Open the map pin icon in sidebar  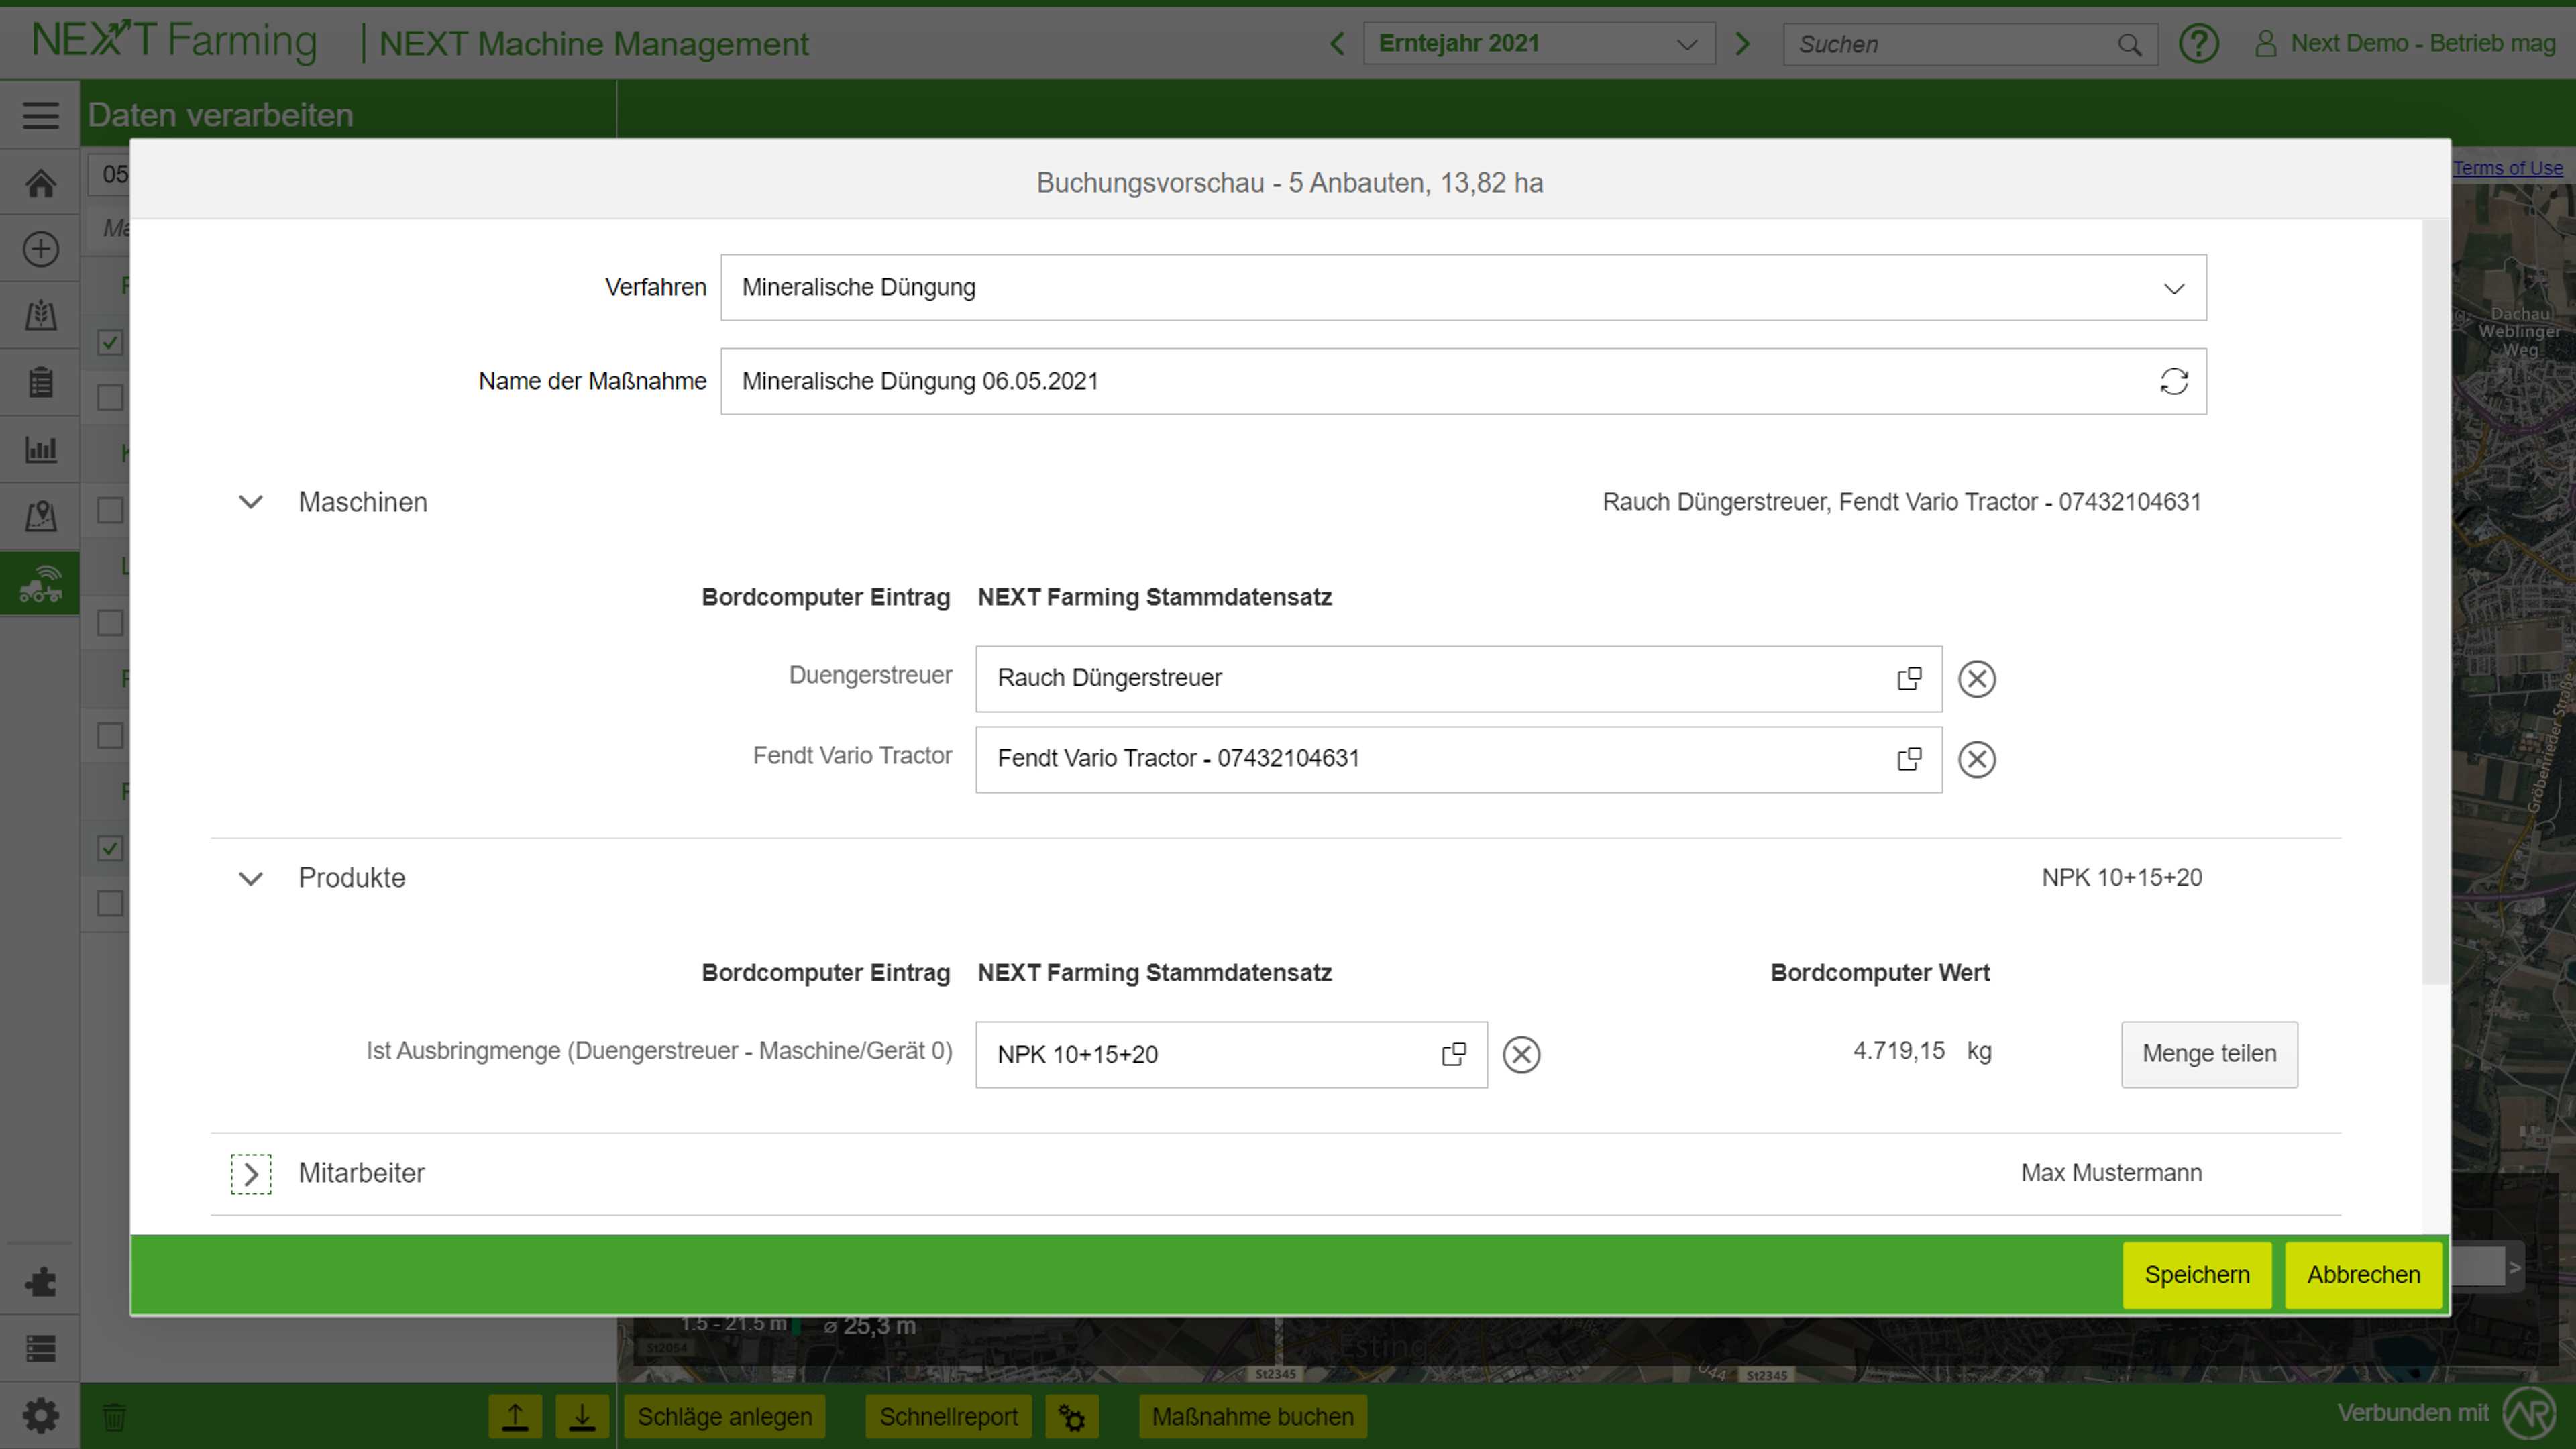[40, 516]
